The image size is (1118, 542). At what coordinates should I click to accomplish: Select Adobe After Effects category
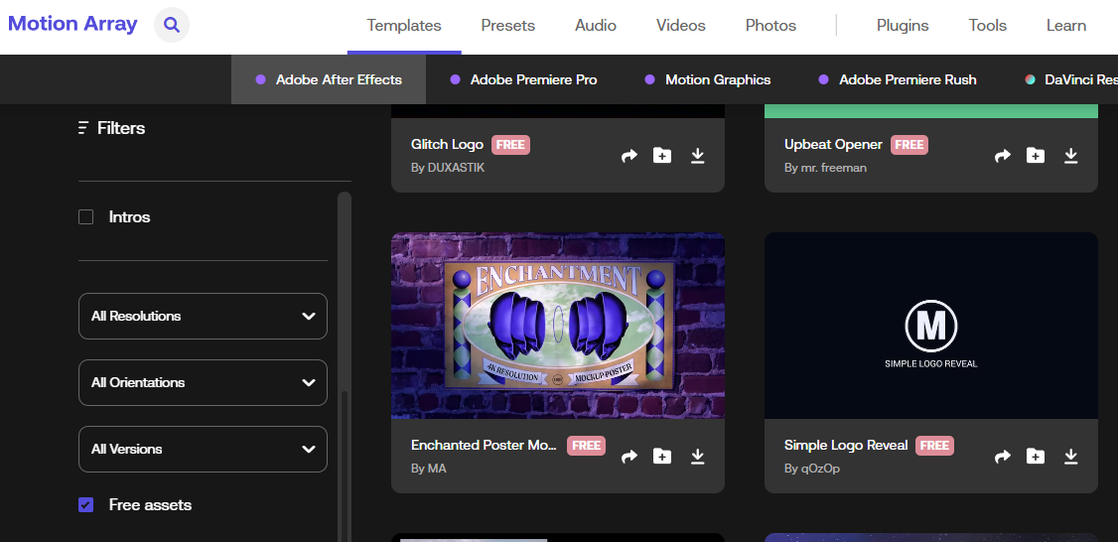tap(329, 79)
